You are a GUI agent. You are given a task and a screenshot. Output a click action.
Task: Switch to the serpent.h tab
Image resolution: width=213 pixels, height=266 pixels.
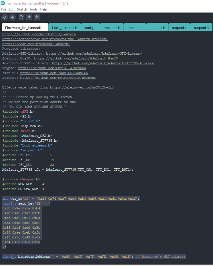[x=201, y=28]
